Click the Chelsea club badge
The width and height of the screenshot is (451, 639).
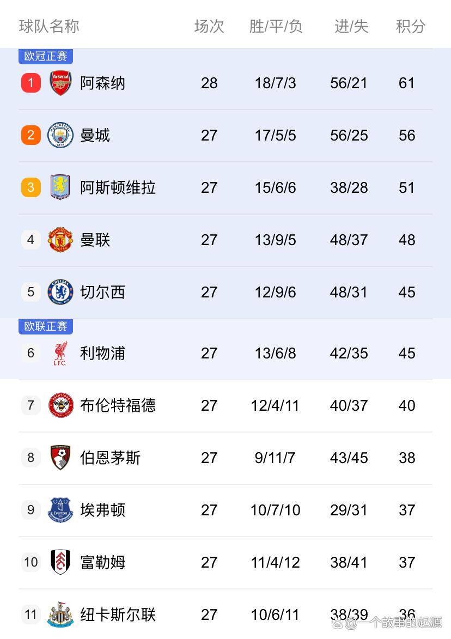coord(60,292)
